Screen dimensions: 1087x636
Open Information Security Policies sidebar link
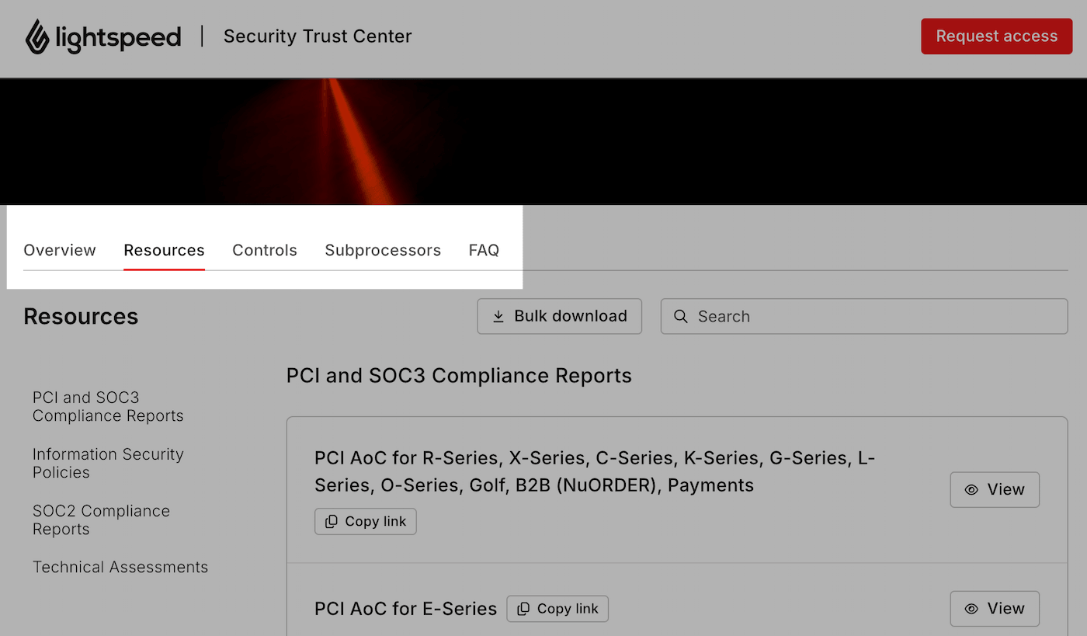[108, 464]
